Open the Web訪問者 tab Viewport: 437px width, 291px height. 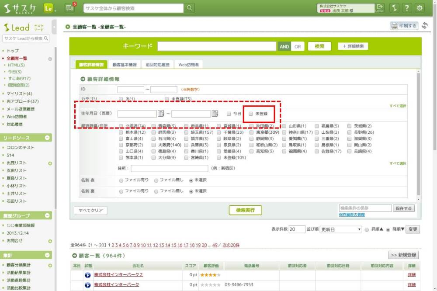pyautogui.click(x=189, y=65)
